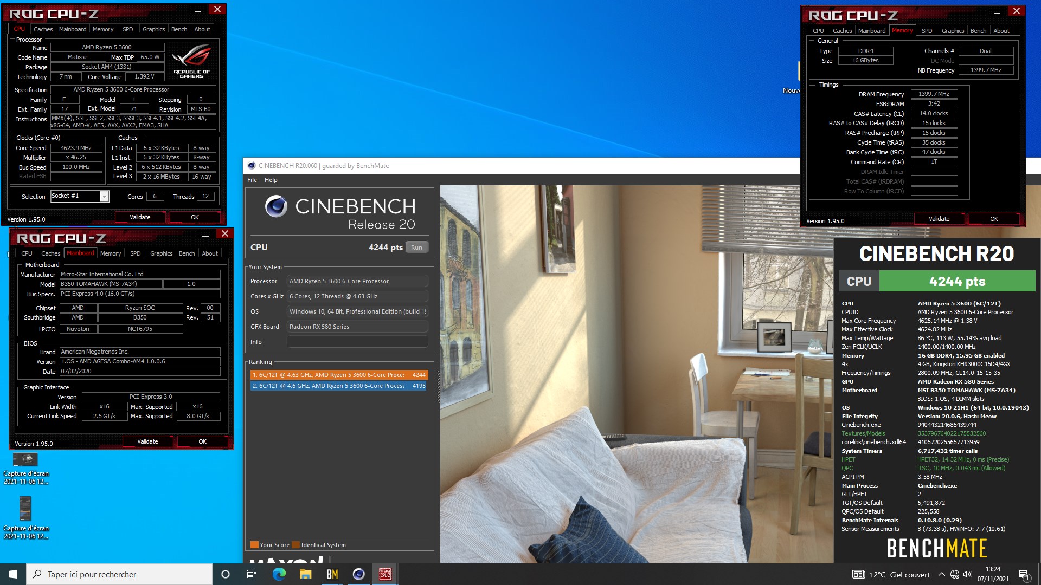Open Graphics tab in top-left CPU-Z window
The width and height of the screenshot is (1041, 585).
[x=154, y=29]
